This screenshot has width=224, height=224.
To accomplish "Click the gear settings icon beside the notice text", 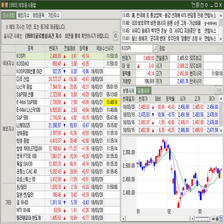I will click(115, 36).
